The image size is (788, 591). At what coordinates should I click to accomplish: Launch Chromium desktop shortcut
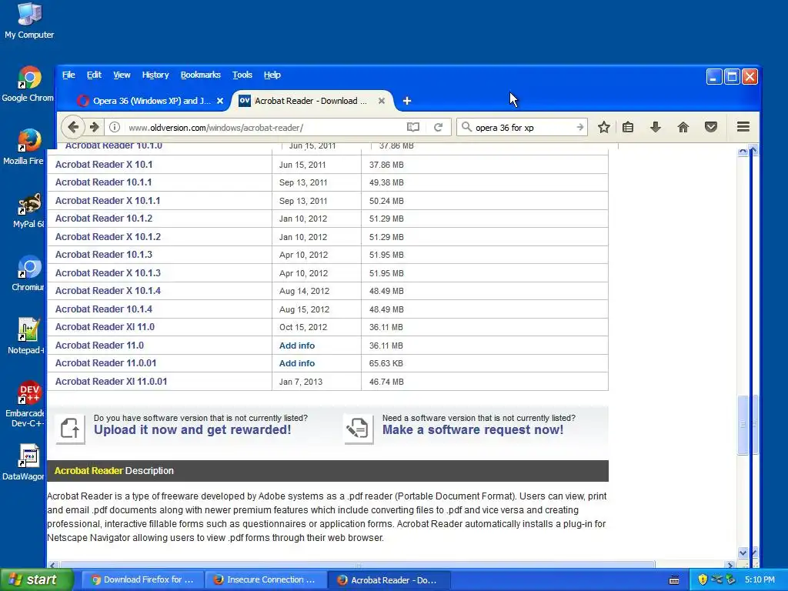28,273
